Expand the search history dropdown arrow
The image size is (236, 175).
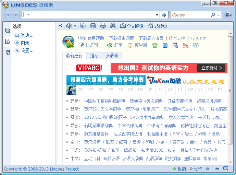click(157, 15)
